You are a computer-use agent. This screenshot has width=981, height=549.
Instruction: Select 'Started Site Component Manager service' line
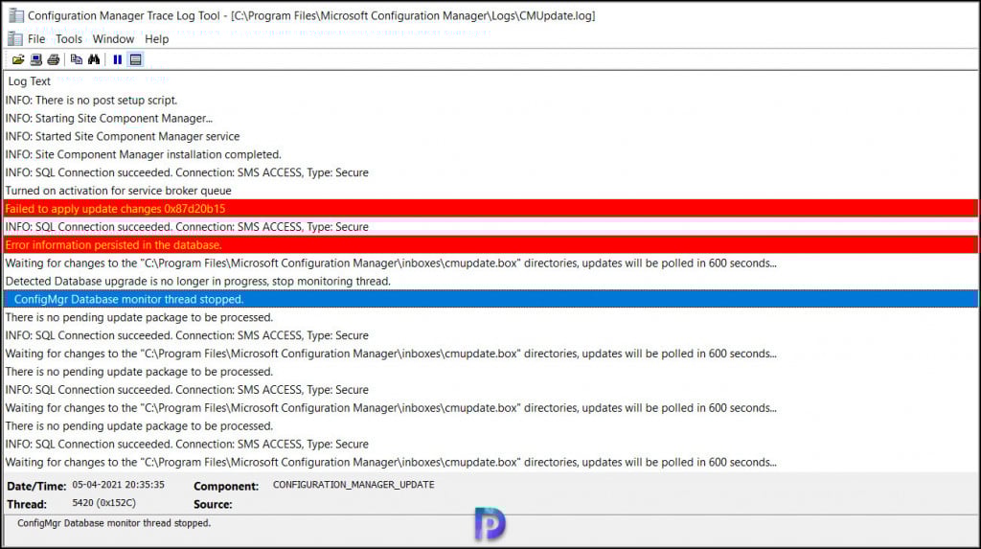tap(490, 136)
